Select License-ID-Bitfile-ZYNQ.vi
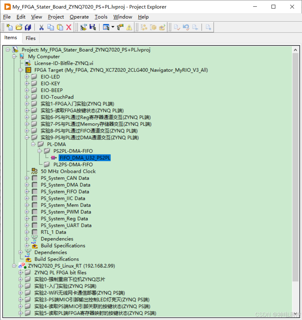Screen dimensions: 302x320 pyautogui.click(x=64, y=63)
